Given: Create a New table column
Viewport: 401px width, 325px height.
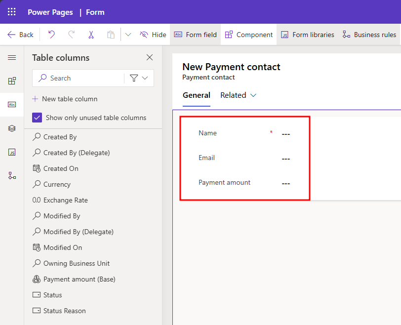Looking at the screenshot, I should click(65, 99).
